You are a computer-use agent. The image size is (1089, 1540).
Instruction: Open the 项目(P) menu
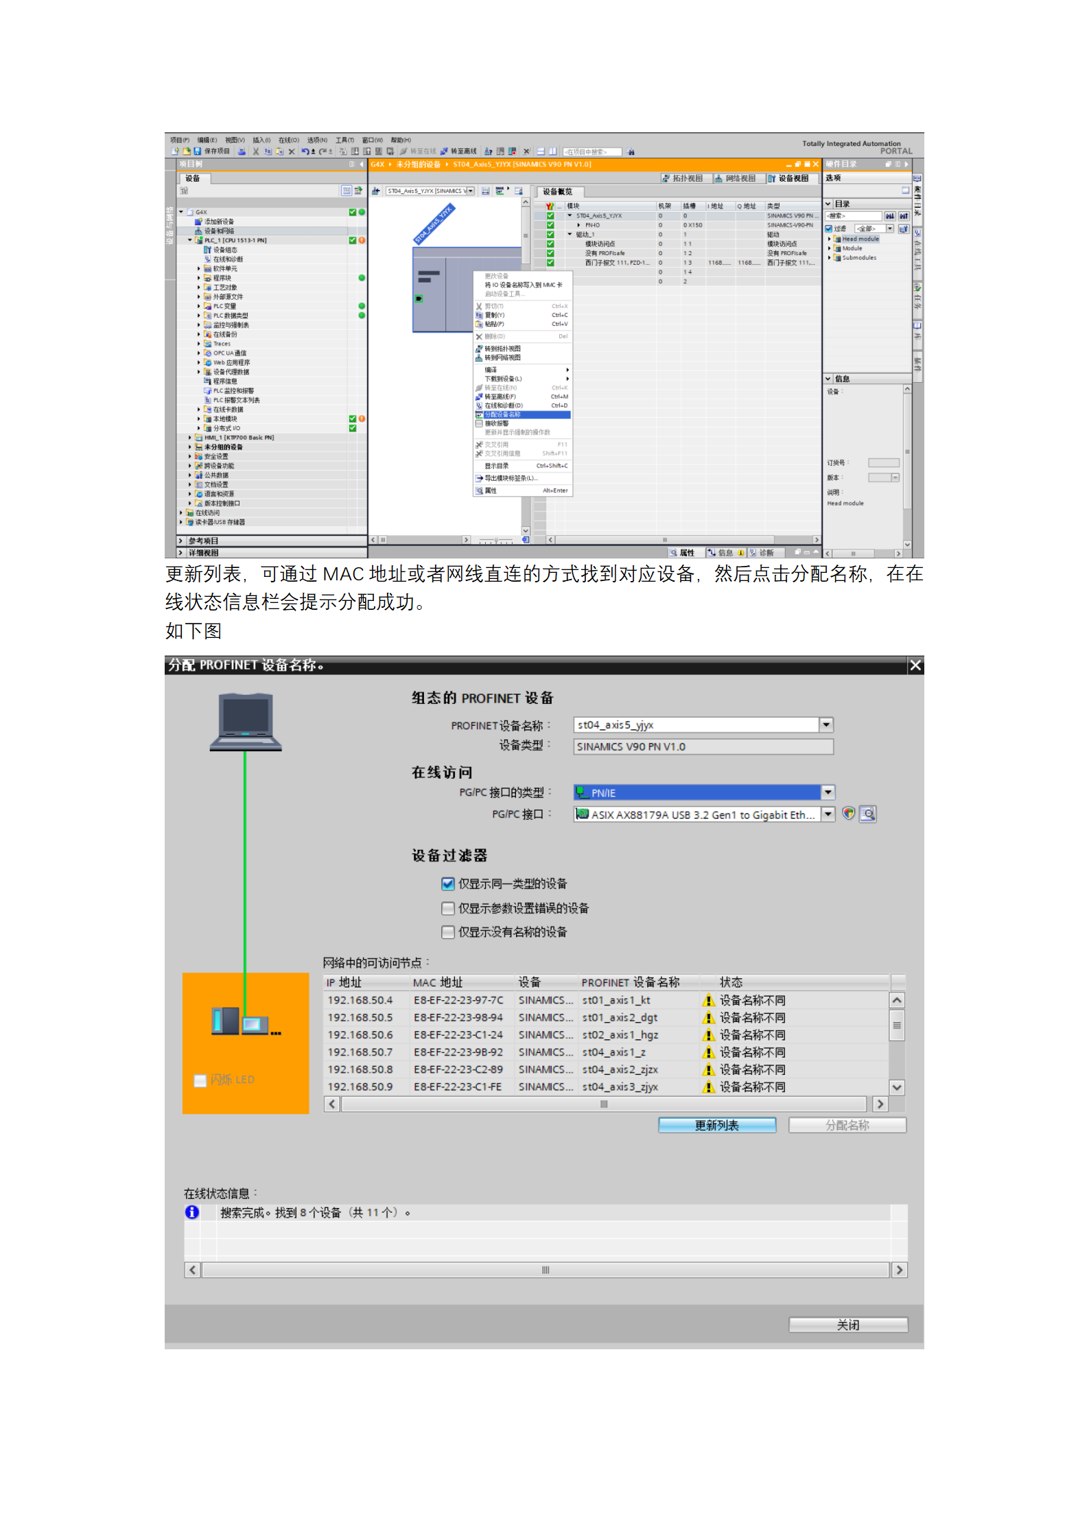(180, 140)
